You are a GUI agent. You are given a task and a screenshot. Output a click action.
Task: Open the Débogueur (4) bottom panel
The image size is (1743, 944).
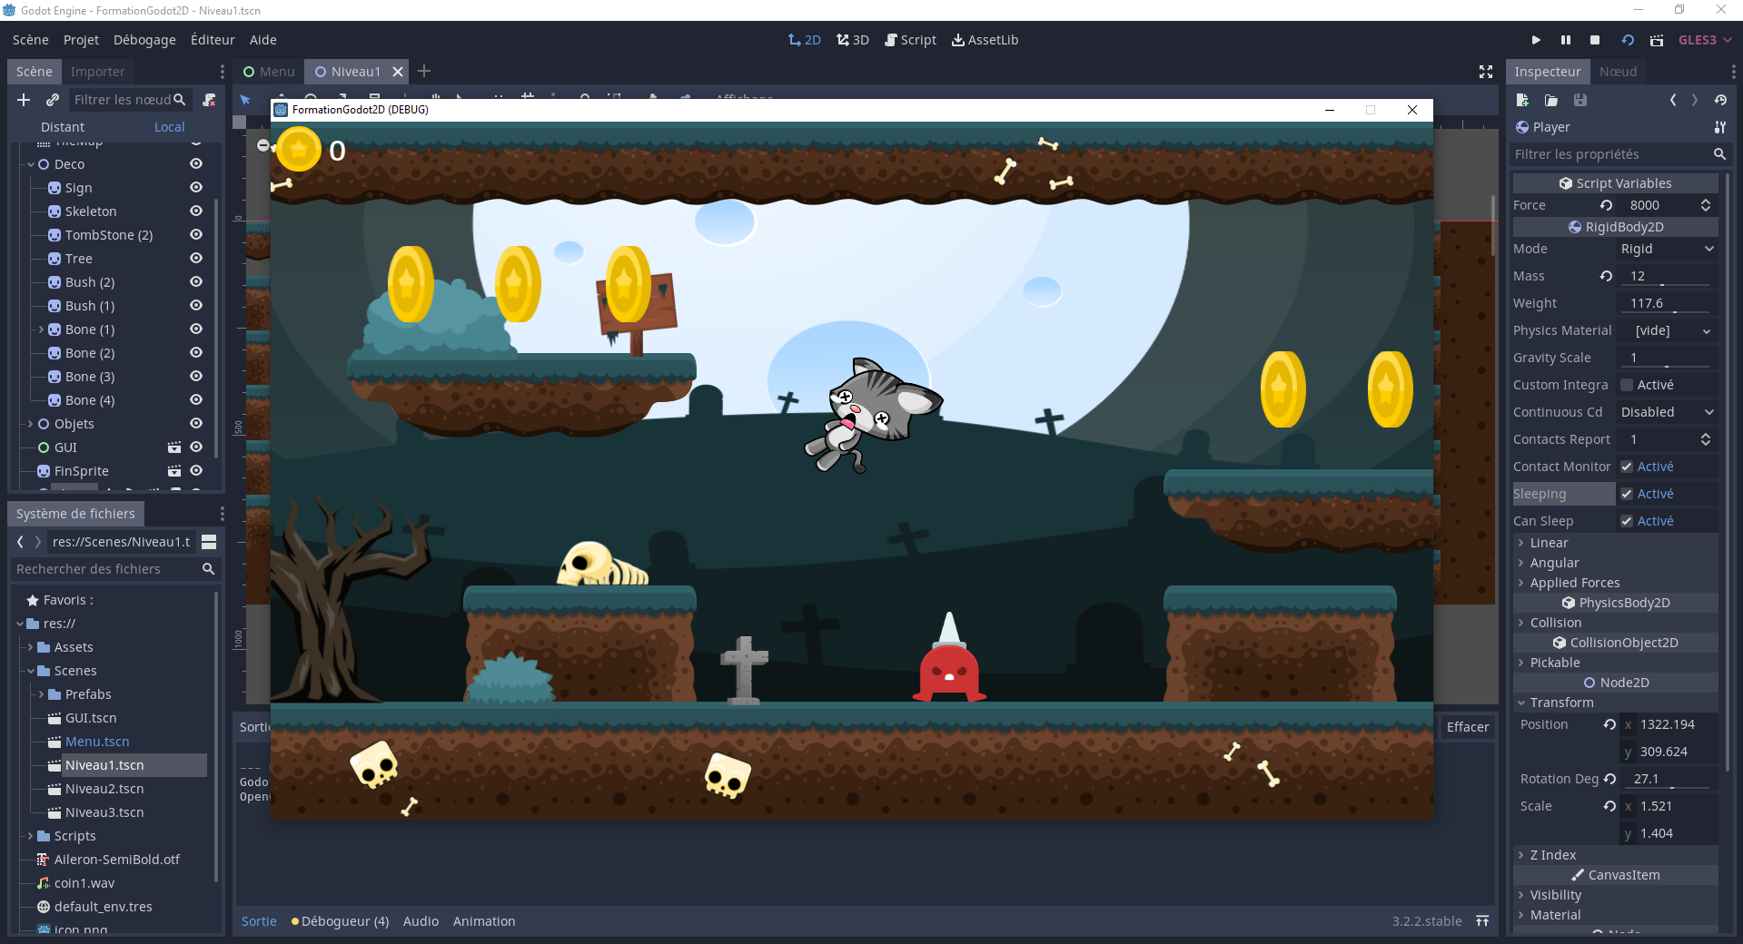[341, 921]
